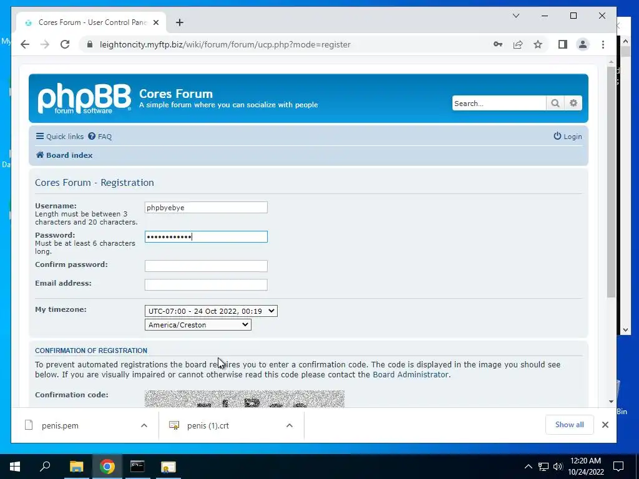Click the page scrollbar down arrow

coord(611,402)
